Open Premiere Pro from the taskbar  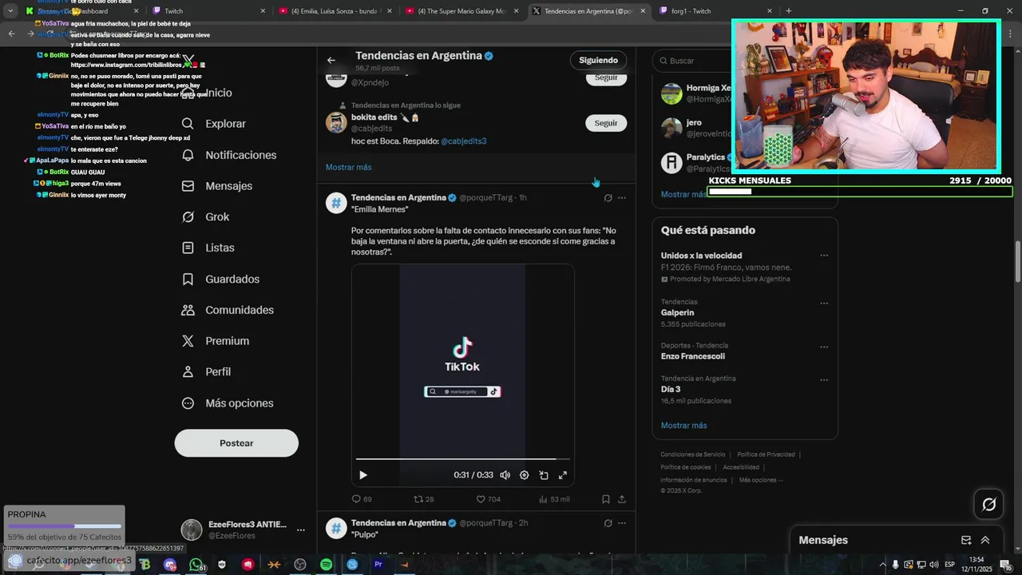tap(378, 565)
